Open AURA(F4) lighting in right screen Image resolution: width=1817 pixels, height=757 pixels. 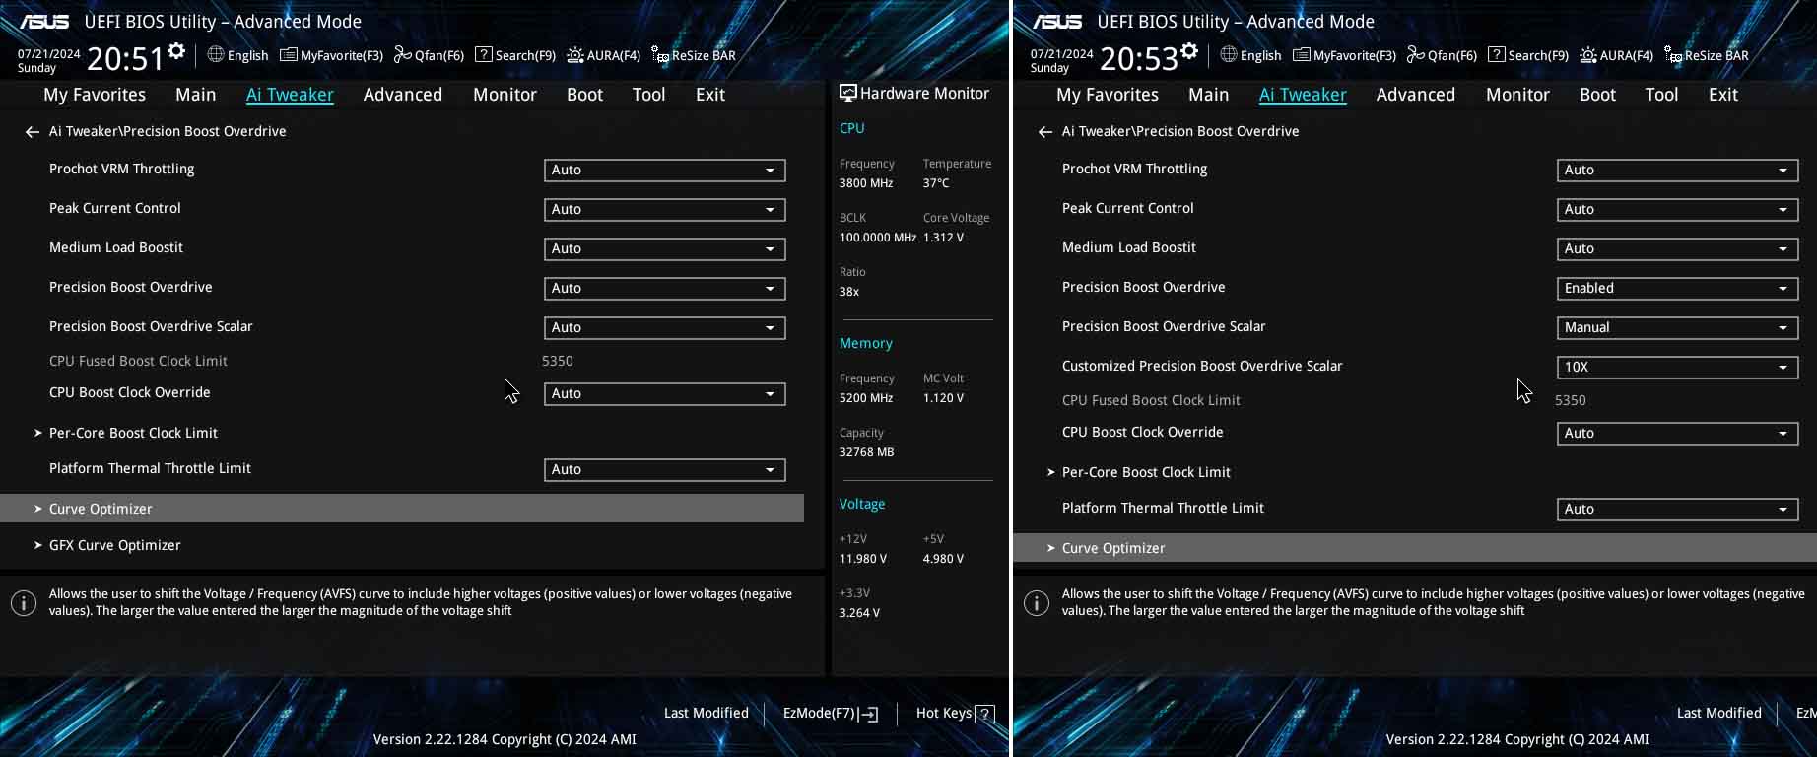1616,55
